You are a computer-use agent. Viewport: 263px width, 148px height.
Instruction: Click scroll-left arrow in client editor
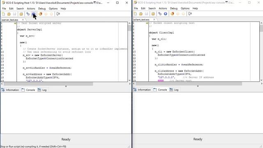click(x=134, y=83)
